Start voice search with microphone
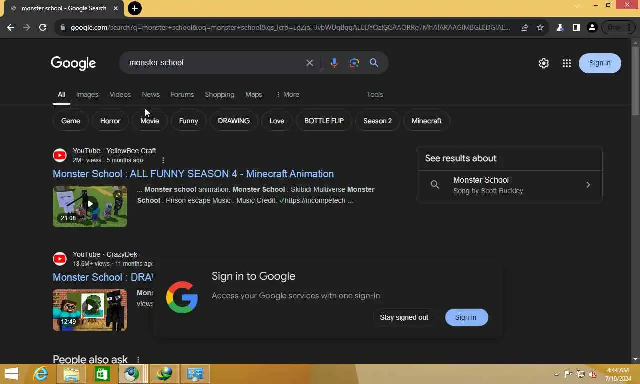This screenshot has width=640, height=384. (x=334, y=63)
